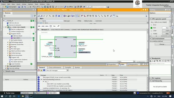Click the STOP button in CPU operator panel
This screenshot has height=98, width=174.
(x=166, y=31)
